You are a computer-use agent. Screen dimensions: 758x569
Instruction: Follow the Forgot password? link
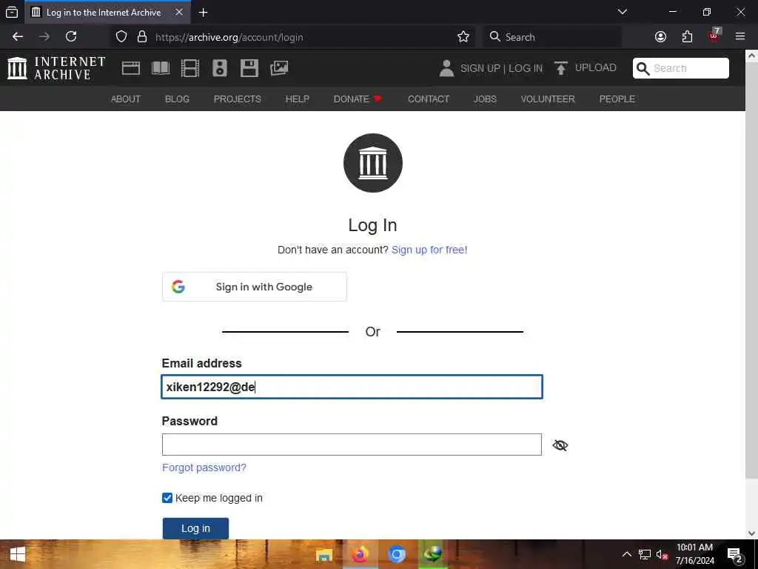point(204,467)
